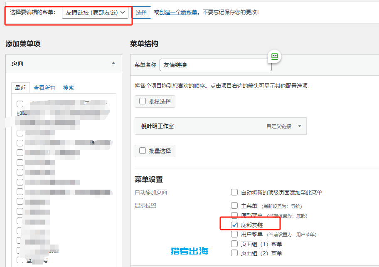Click the 菜单名称 input field

coord(216,65)
